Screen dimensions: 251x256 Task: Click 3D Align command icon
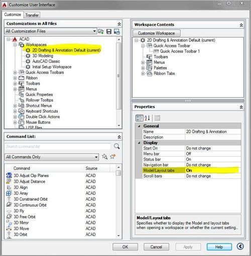tap(9, 187)
